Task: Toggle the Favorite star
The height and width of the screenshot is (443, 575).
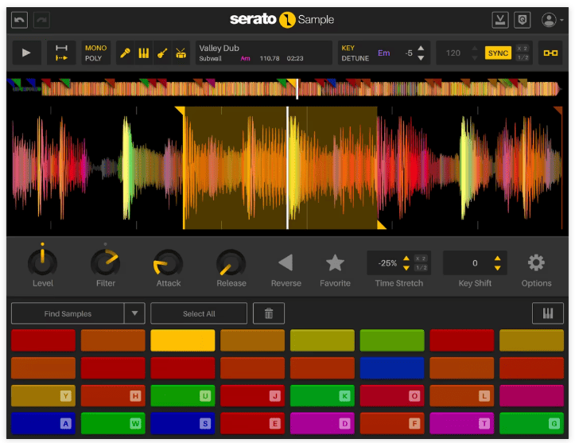Action: [335, 262]
